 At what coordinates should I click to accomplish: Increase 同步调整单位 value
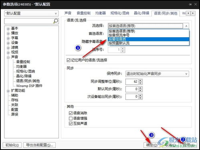coord(140,80)
